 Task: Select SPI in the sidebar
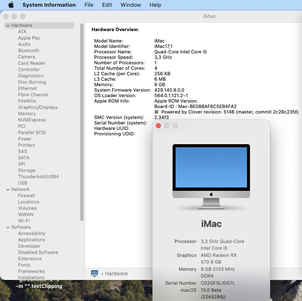(x=21, y=164)
